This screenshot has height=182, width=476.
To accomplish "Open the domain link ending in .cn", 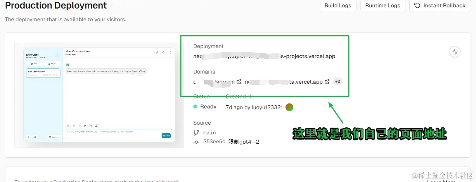I will pyautogui.click(x=214, y=82).
